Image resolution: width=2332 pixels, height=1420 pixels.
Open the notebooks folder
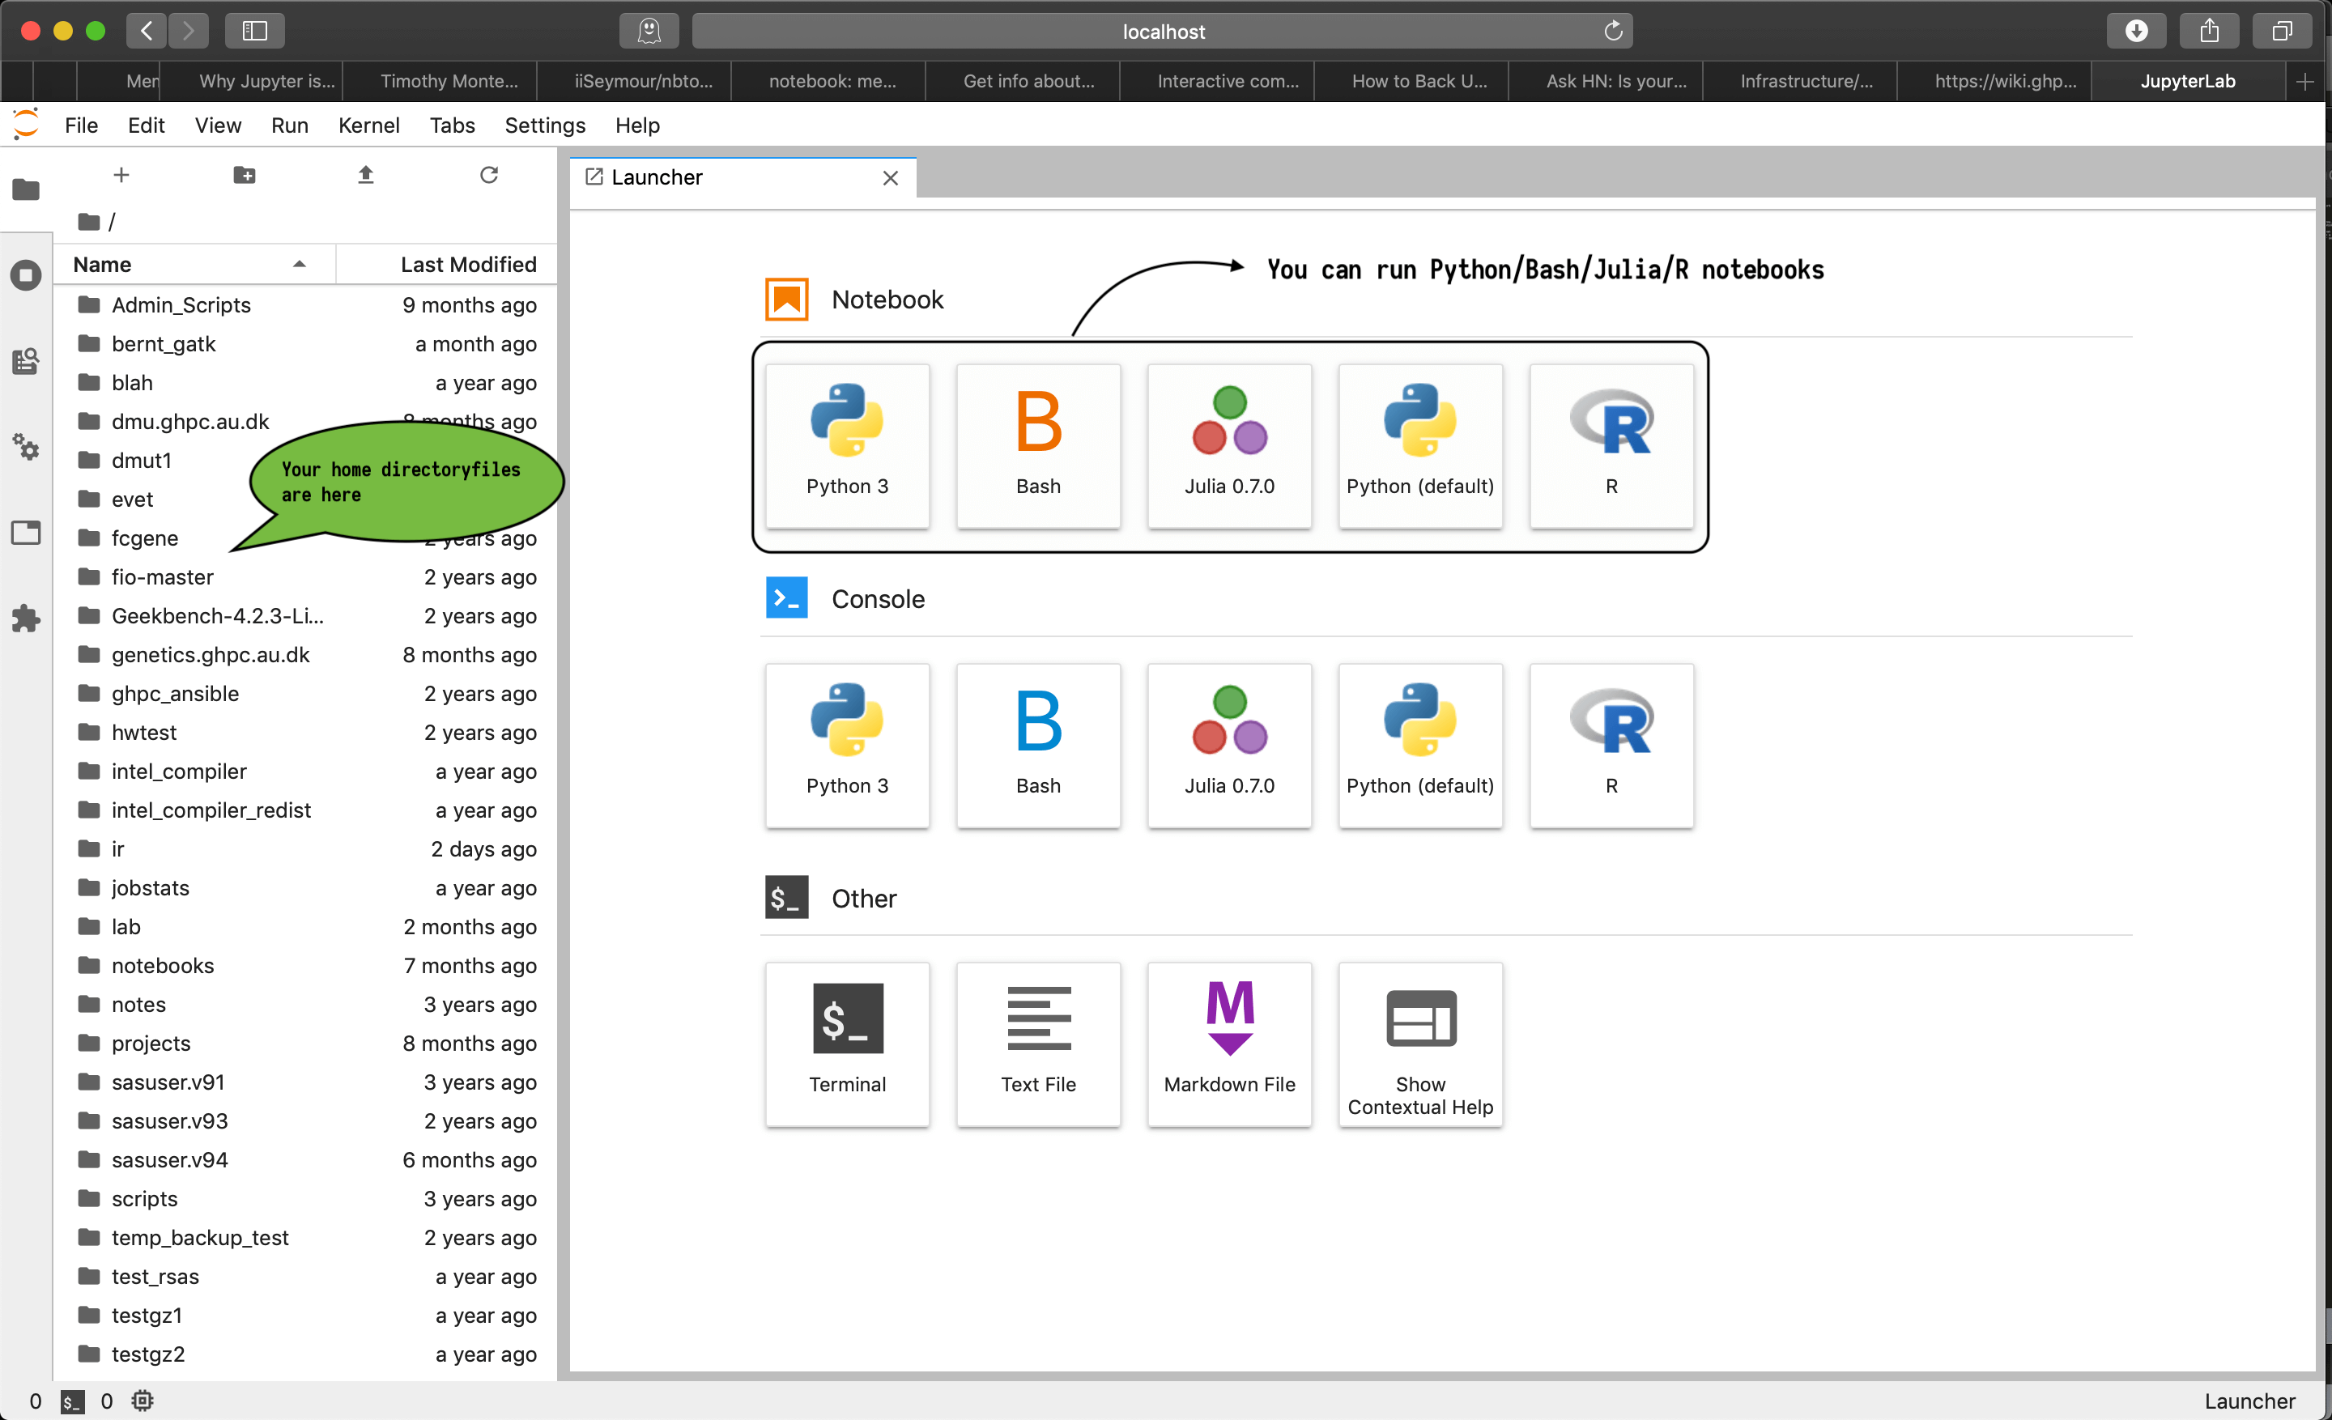click(x=163, y=965)
